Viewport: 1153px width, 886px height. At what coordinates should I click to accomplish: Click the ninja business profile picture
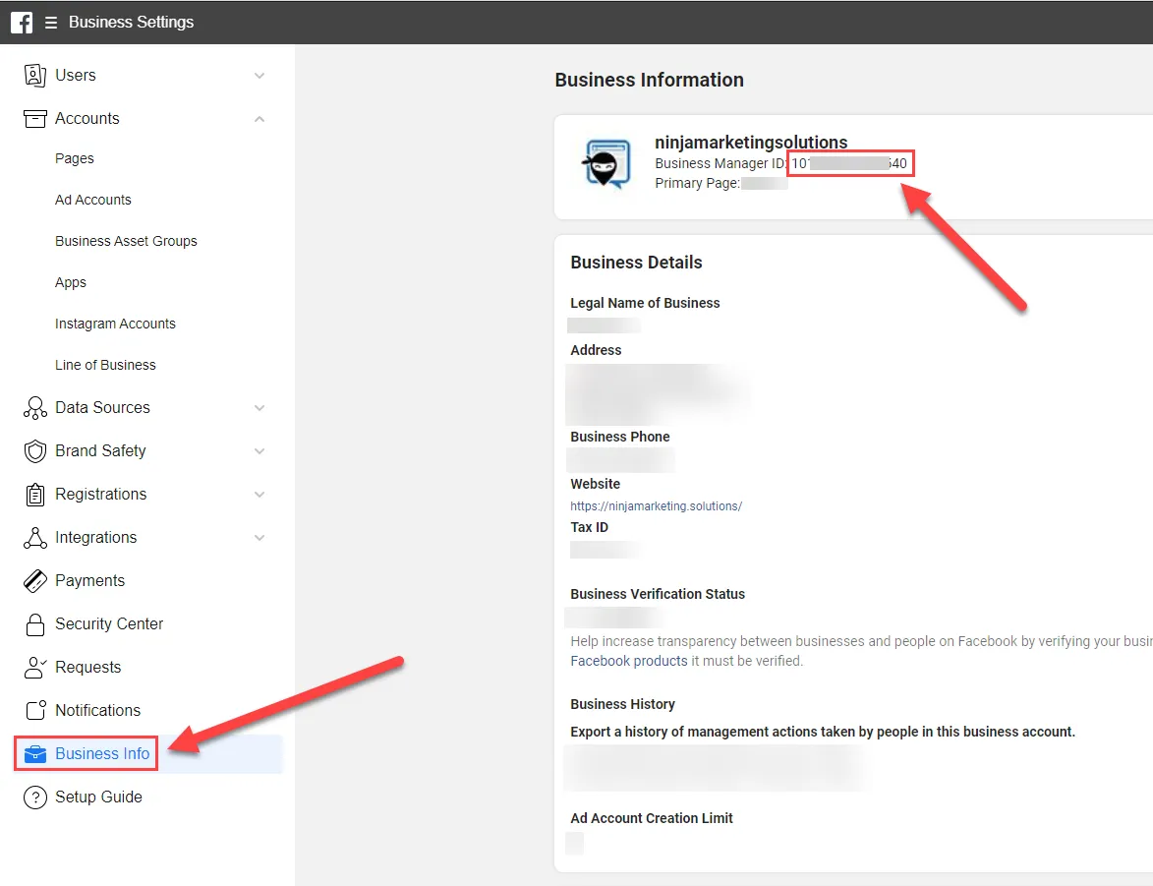(x=606, y=164)
